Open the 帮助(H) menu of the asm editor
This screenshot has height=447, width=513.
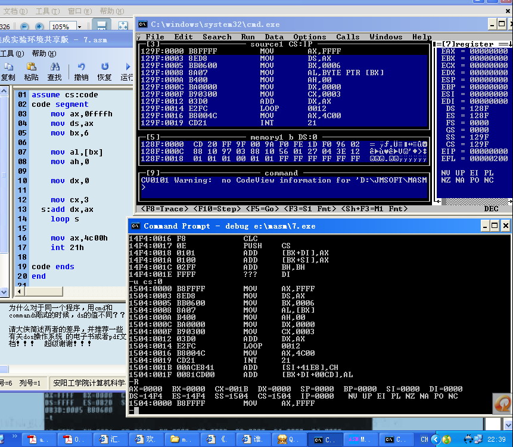44,54
